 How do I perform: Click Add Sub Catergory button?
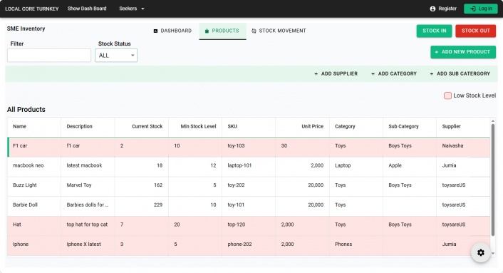(460, 74)
